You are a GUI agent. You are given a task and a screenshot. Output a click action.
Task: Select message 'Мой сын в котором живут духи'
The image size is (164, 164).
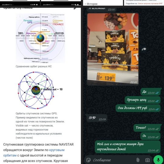coord(128,147)
